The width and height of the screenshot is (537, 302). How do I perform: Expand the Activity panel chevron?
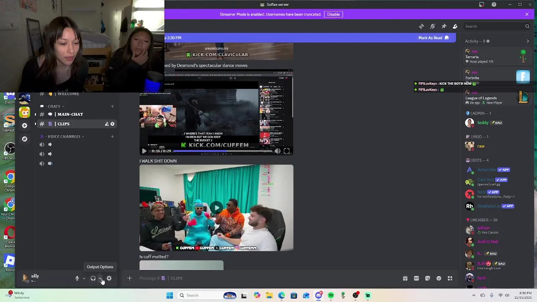(x=528, y=41)
